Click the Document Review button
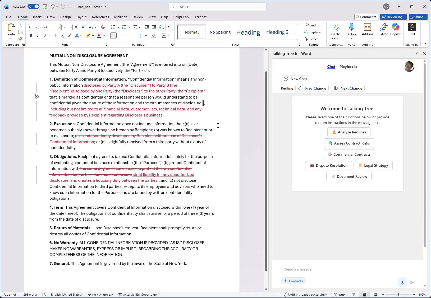 pos(349,176)
